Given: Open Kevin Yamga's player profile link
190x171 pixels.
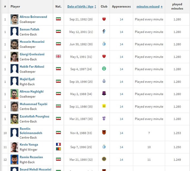Looking at the screenshot, I should [x=29, y=145].
